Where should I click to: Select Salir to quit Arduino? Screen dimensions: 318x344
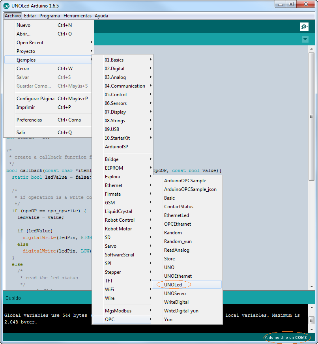pyautogui.click(x=48, y=133)
